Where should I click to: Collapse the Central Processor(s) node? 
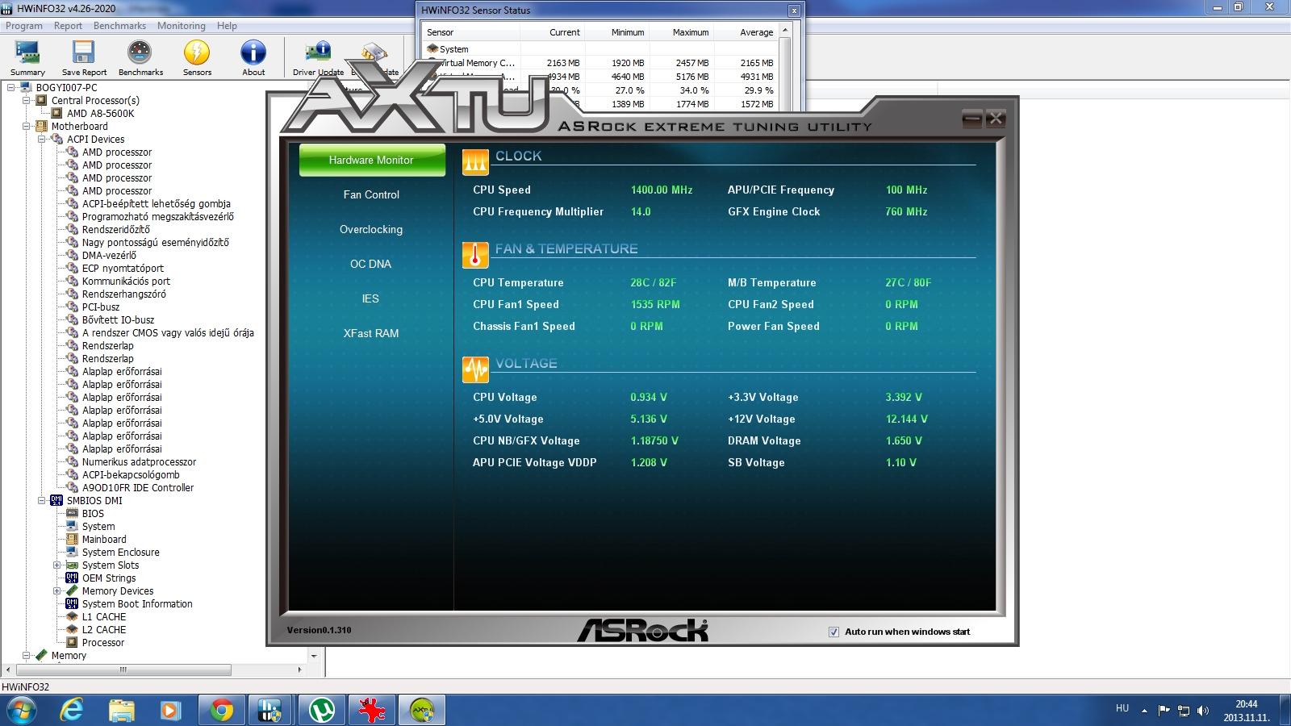pos(27,100)
